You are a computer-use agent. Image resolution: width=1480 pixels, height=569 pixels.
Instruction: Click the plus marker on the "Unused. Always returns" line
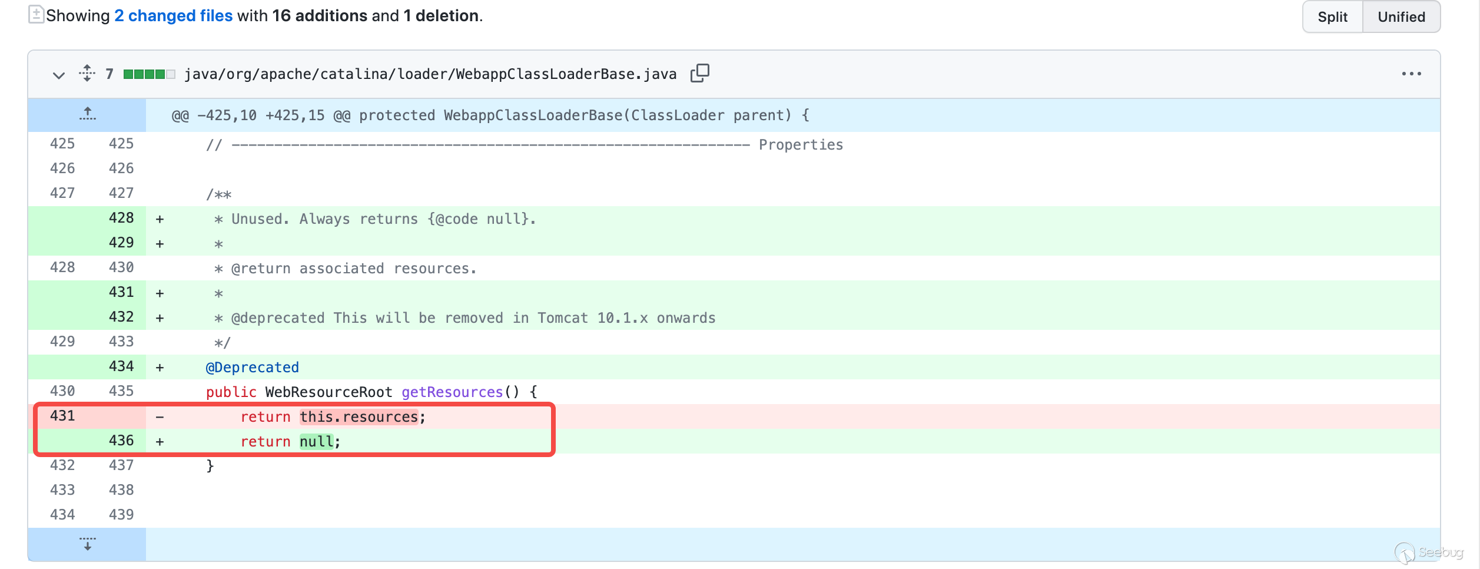(160, 219)
